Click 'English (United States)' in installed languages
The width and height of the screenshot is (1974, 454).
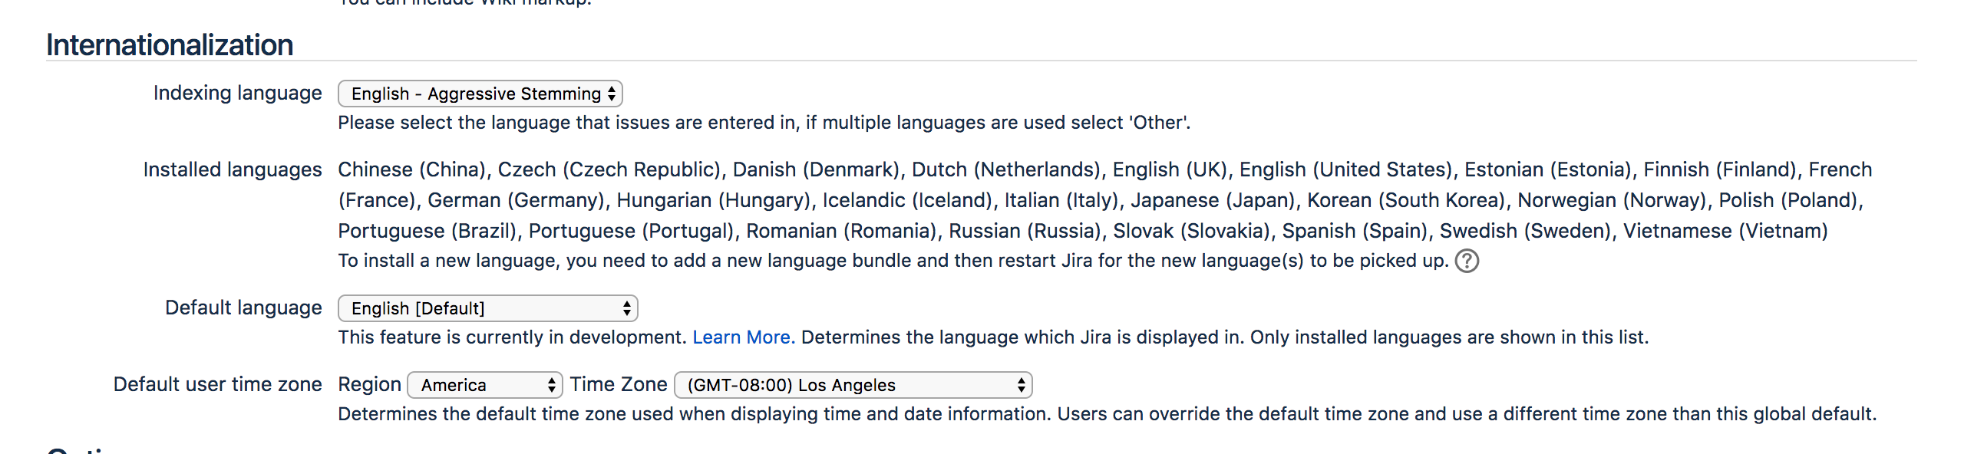[x=1346, y=169]
